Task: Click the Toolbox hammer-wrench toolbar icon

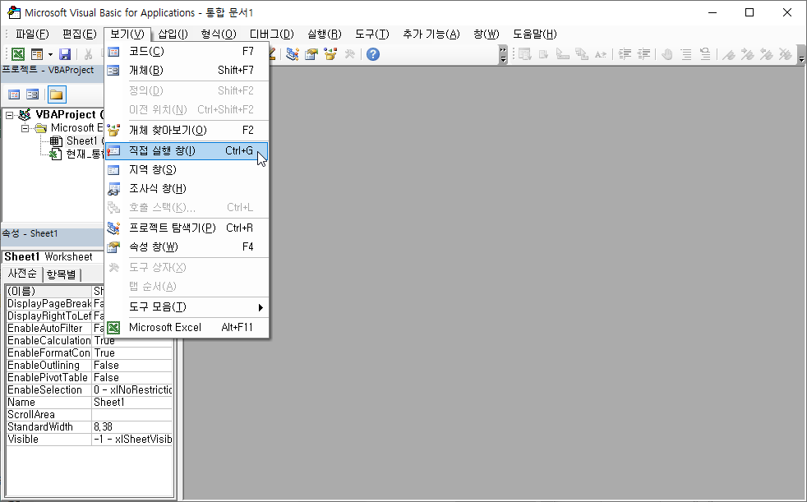Action: click(350, 54)
